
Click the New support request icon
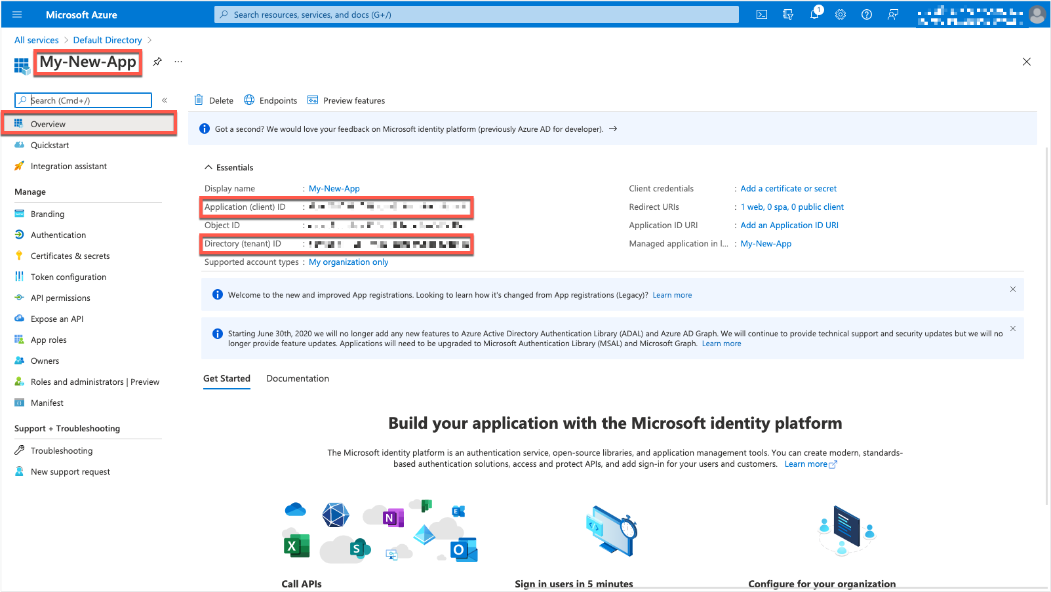(19, 471)
